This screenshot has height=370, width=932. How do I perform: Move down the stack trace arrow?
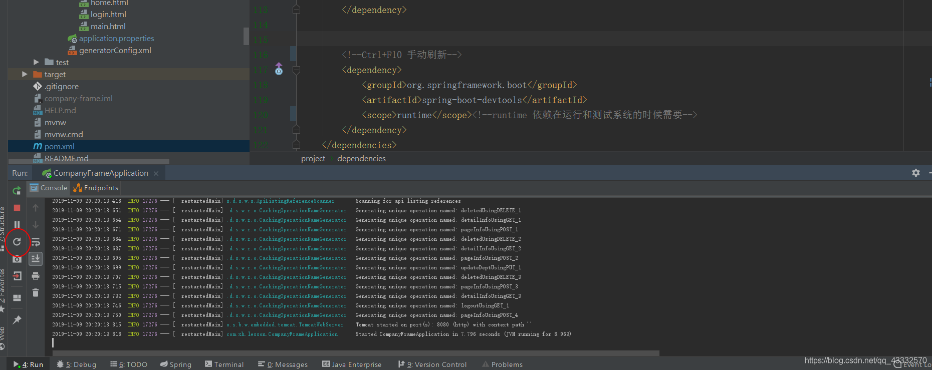click(36, 224)
